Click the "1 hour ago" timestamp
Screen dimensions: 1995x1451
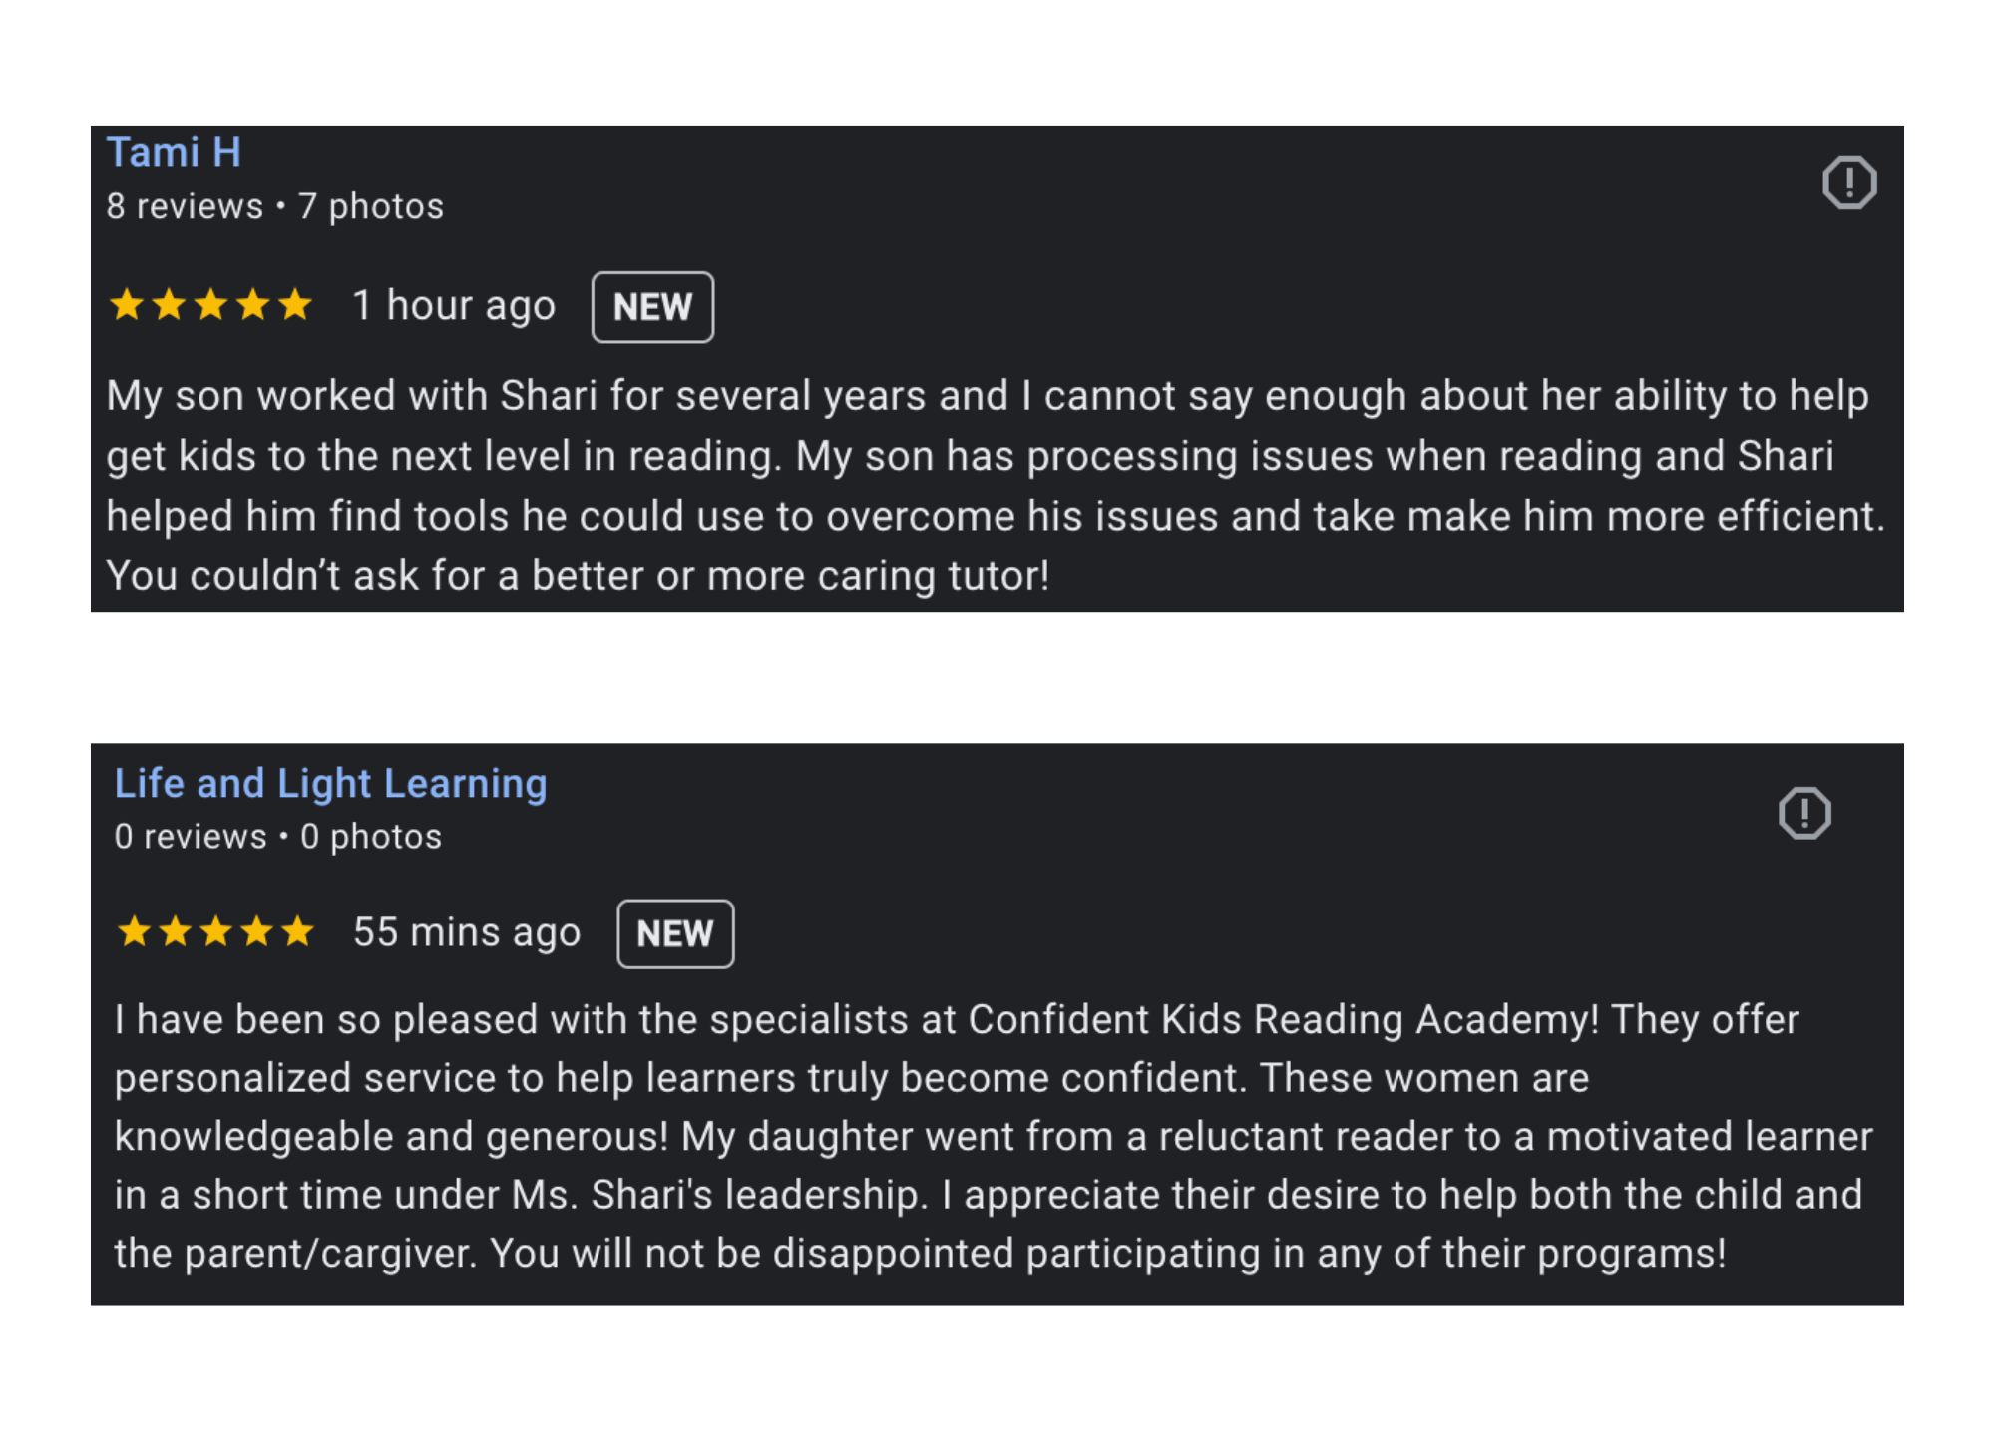coord(454,305)
